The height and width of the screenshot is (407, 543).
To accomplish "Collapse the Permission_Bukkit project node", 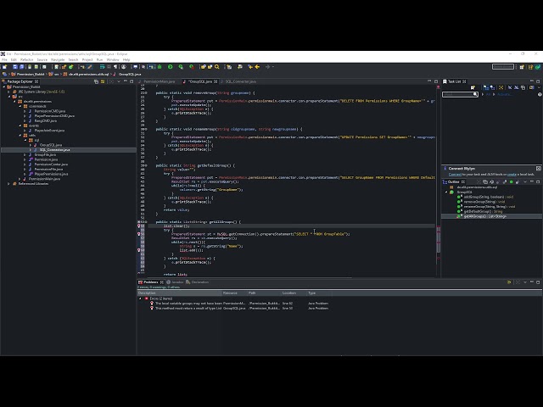I will [x=4, y=86].
